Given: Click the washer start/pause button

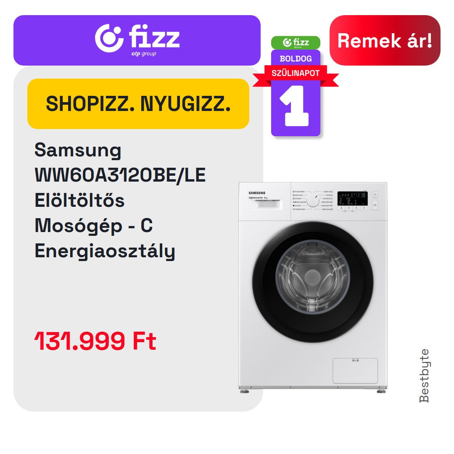Looking at the screenshot, I should click(375, 205).
